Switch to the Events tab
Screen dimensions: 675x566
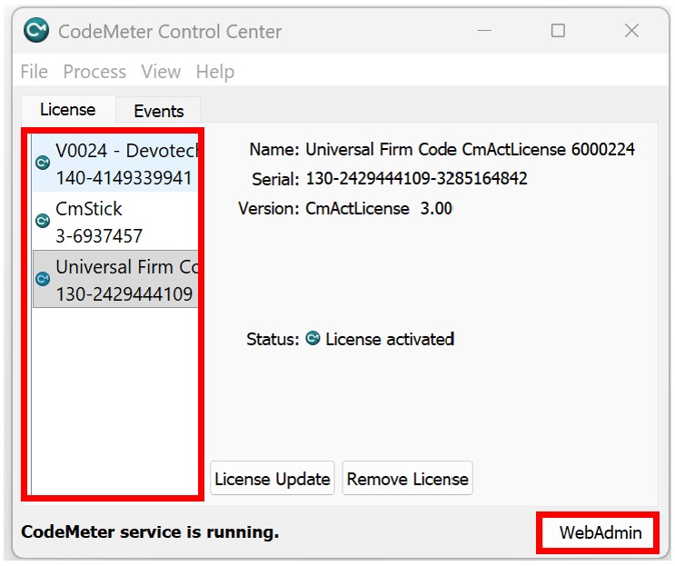tap(159, 111)
